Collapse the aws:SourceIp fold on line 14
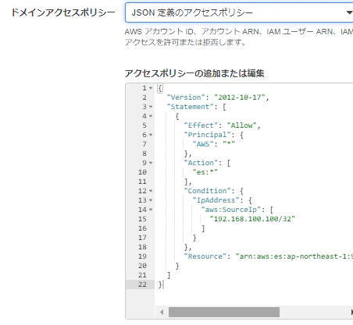This screenshot has width=353, height=325. (151, 210)
